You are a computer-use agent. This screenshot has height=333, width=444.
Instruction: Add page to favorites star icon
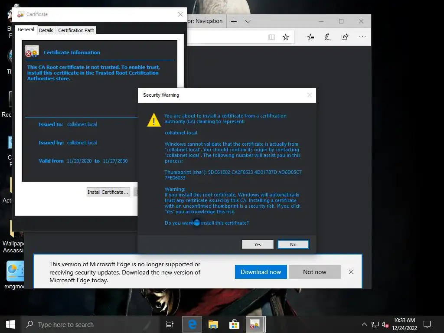point(286,37)
